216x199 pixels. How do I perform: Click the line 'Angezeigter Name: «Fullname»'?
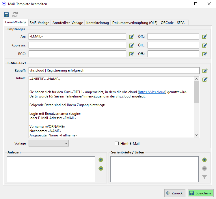coord(53,135)
